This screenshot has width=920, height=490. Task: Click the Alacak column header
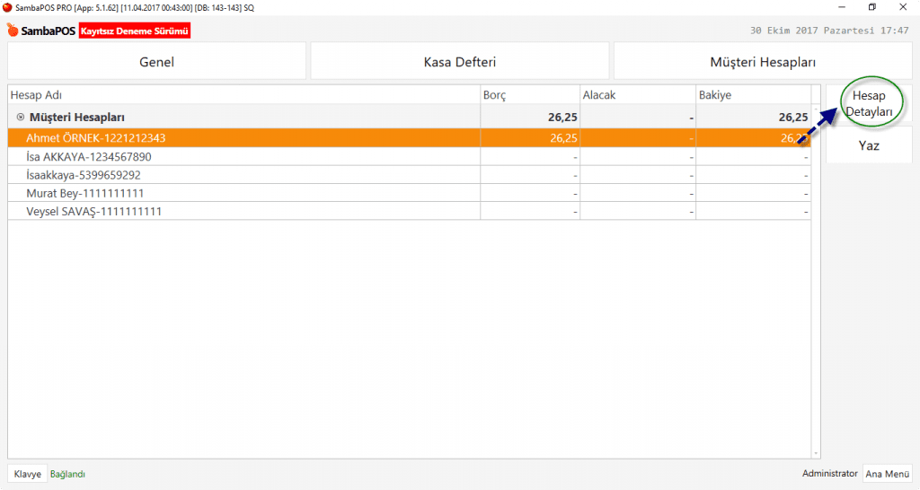[x=636, y=94]
